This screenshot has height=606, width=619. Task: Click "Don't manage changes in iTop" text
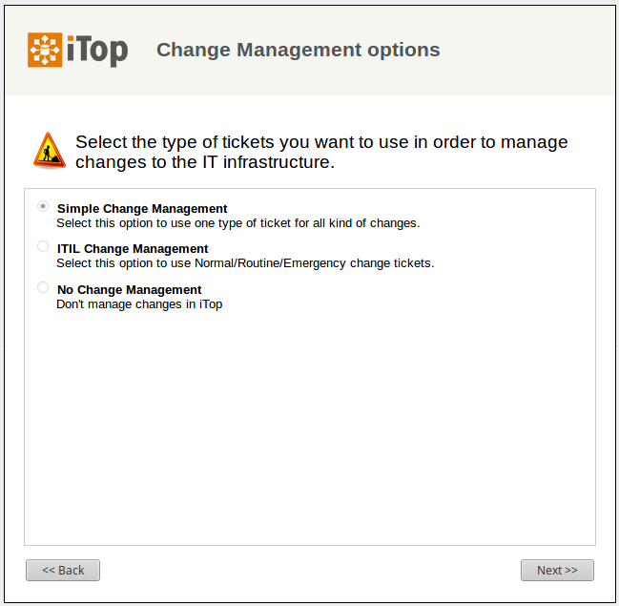pyautogui.click(x=139, y=304)
